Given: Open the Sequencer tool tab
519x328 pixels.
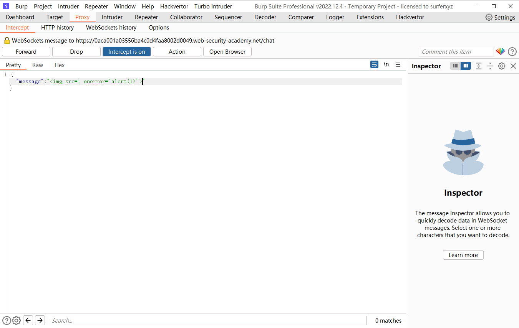Looking at the screenshot, I should tap(228, 17).
